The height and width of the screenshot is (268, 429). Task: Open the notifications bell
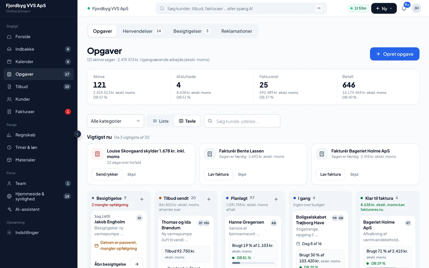(404, 8)
